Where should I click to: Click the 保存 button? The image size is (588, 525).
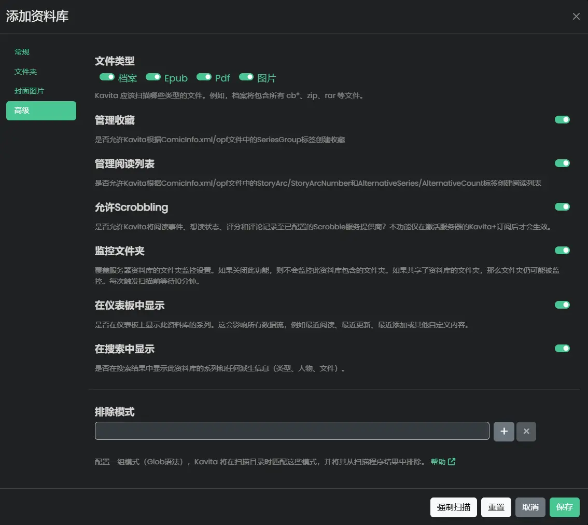click(x=564, y=507)
